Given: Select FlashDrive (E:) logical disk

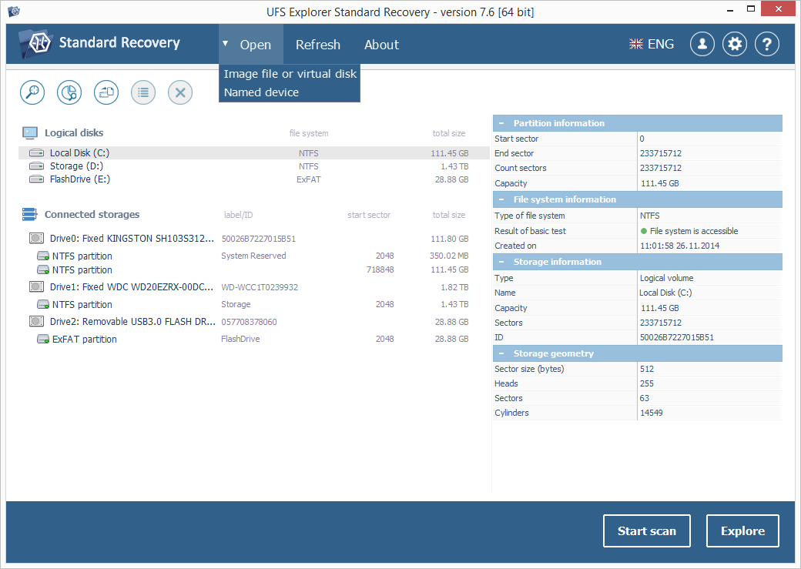Looking at the screenshot, I should (x=253, y=179).
